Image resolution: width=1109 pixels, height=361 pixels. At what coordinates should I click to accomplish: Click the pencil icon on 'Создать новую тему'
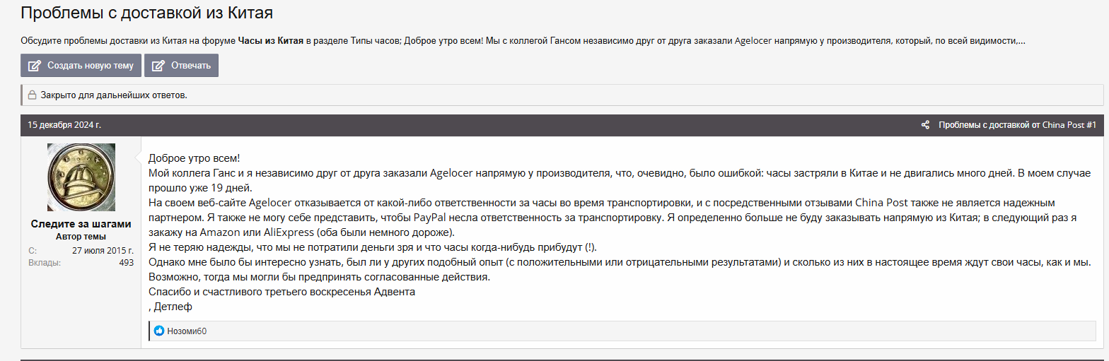pyautogui.click(x=34, y=66)
